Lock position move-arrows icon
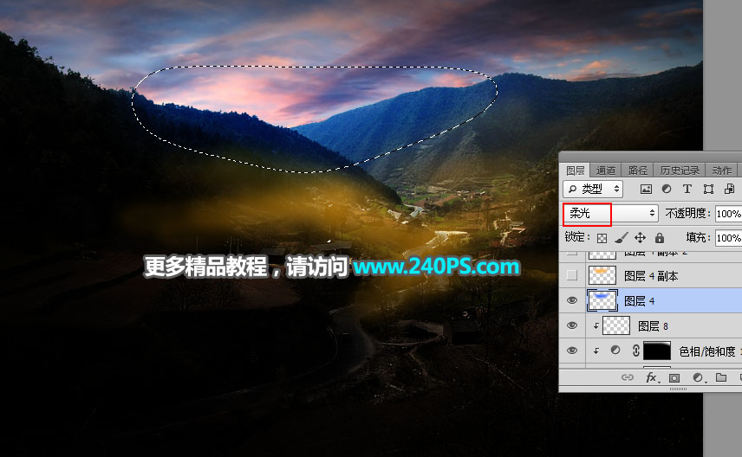742x457 pixels. [641, 238]
